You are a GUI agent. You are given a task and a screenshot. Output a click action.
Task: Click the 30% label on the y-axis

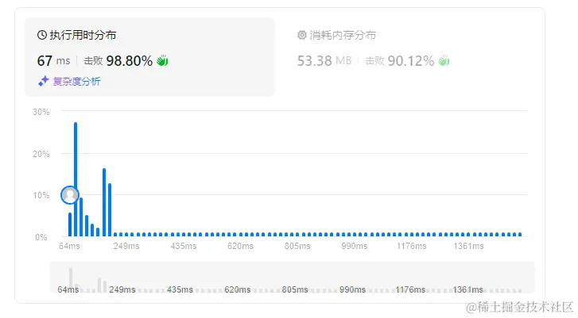tap(41, 112)
